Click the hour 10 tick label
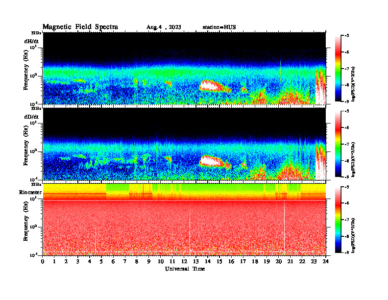Viewport: 388px width, 300px height. pos(161,261)
